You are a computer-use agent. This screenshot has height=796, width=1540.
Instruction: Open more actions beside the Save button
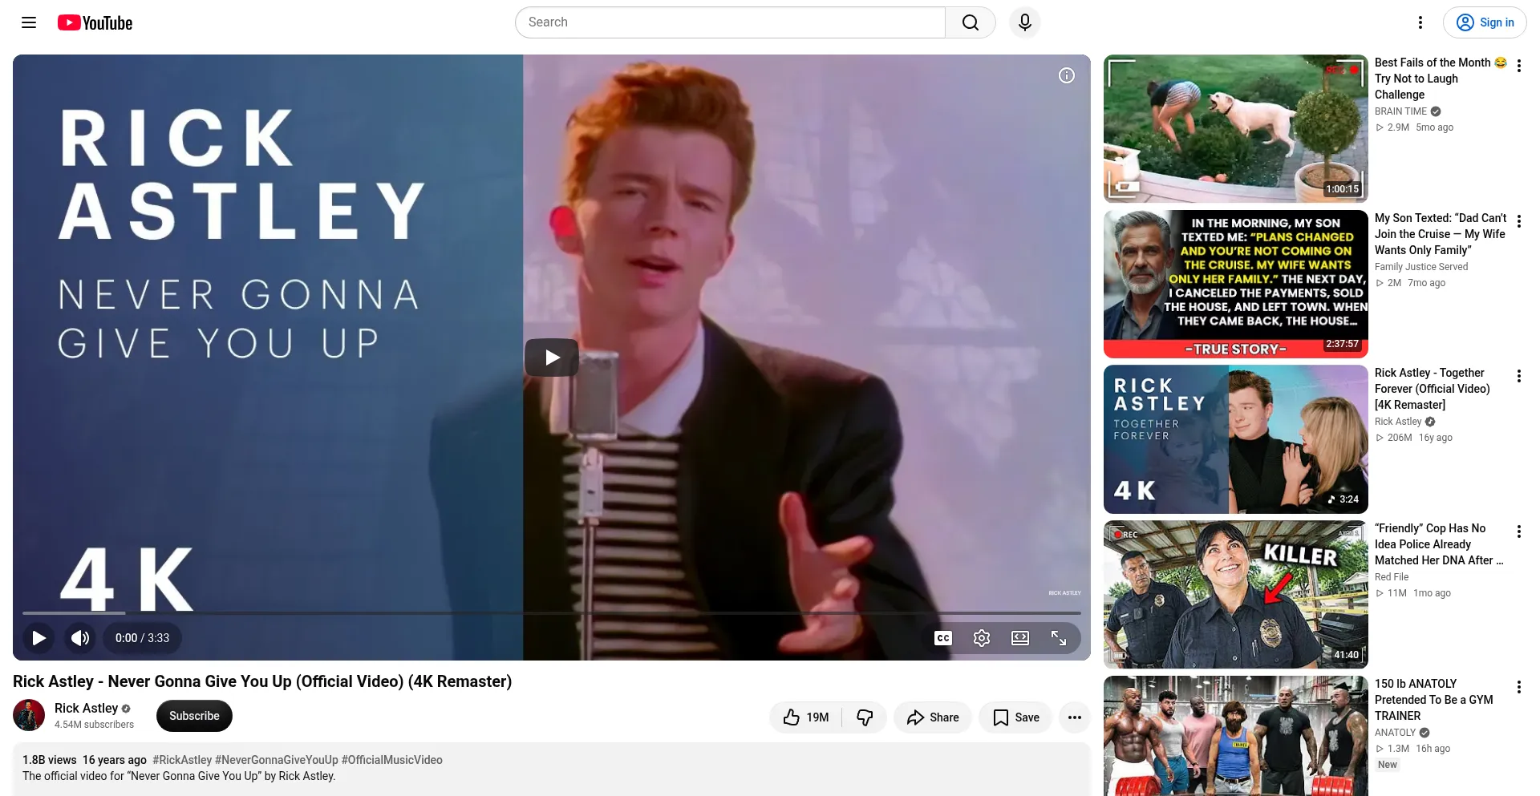click(x=1075, y=717)
